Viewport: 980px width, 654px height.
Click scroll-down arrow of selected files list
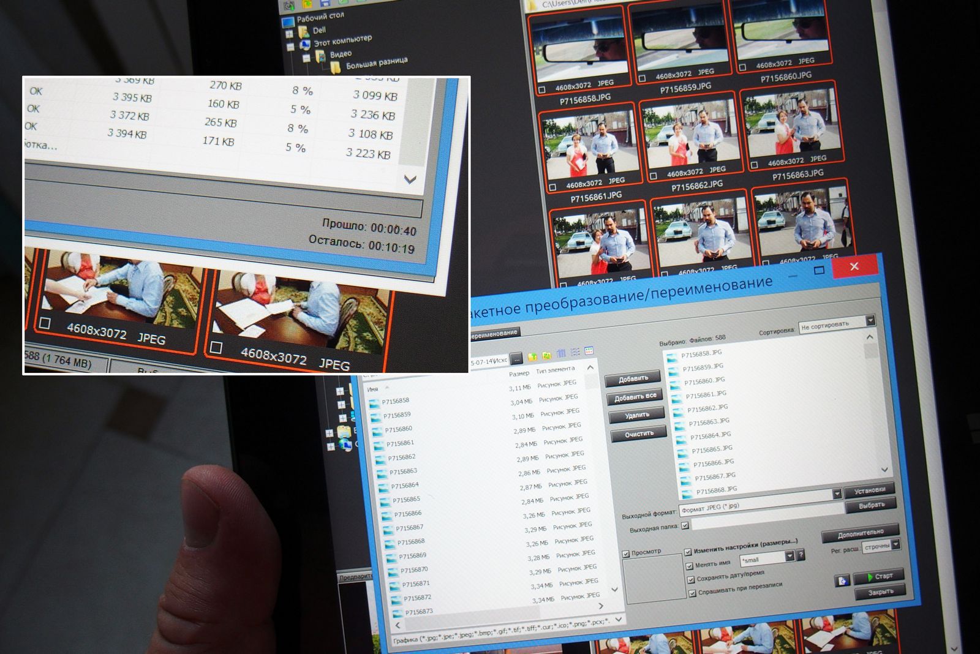(884, 470)
